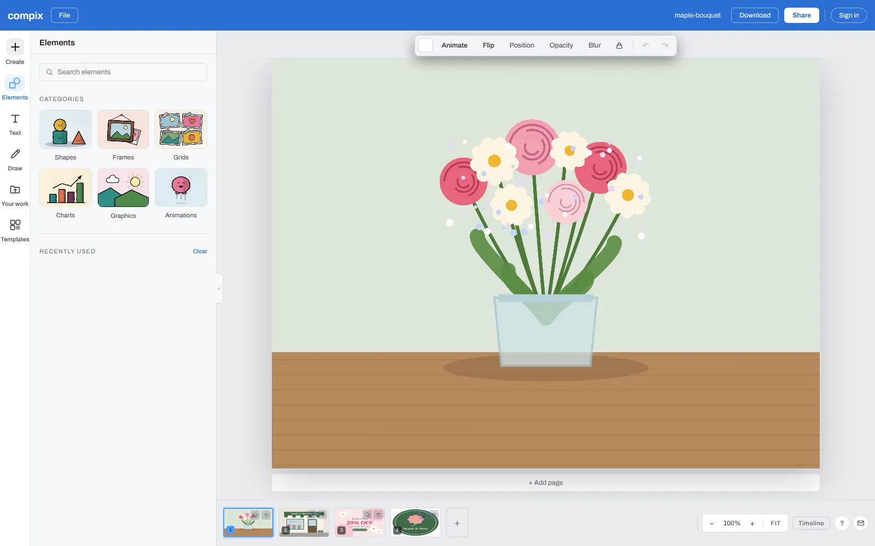
Task: Open Animate options
Action: 454,45
